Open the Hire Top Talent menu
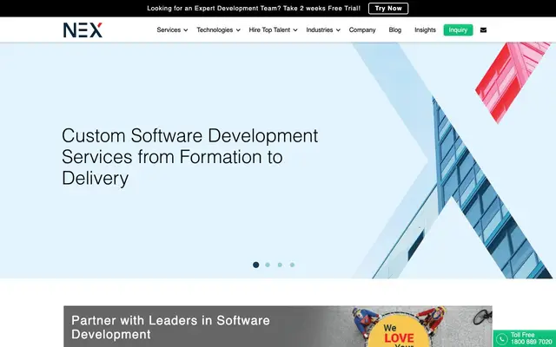This screenshot has width=556, height=347. [269, 30]
